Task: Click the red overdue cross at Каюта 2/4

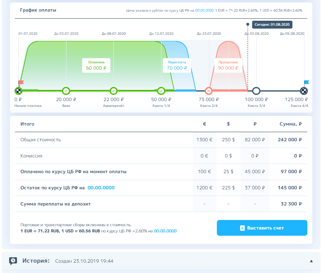Action: 209,91
